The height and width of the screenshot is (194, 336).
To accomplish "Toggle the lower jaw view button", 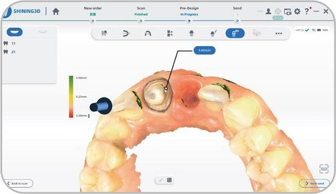I will click(x=42, y=32).
